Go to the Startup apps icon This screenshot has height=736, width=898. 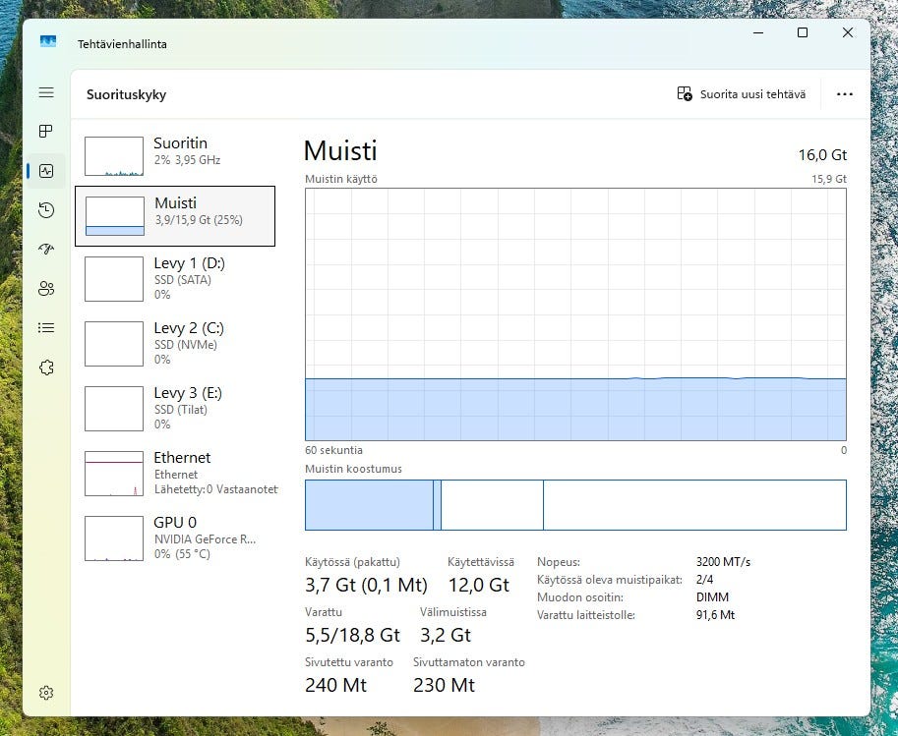(46, 250)
